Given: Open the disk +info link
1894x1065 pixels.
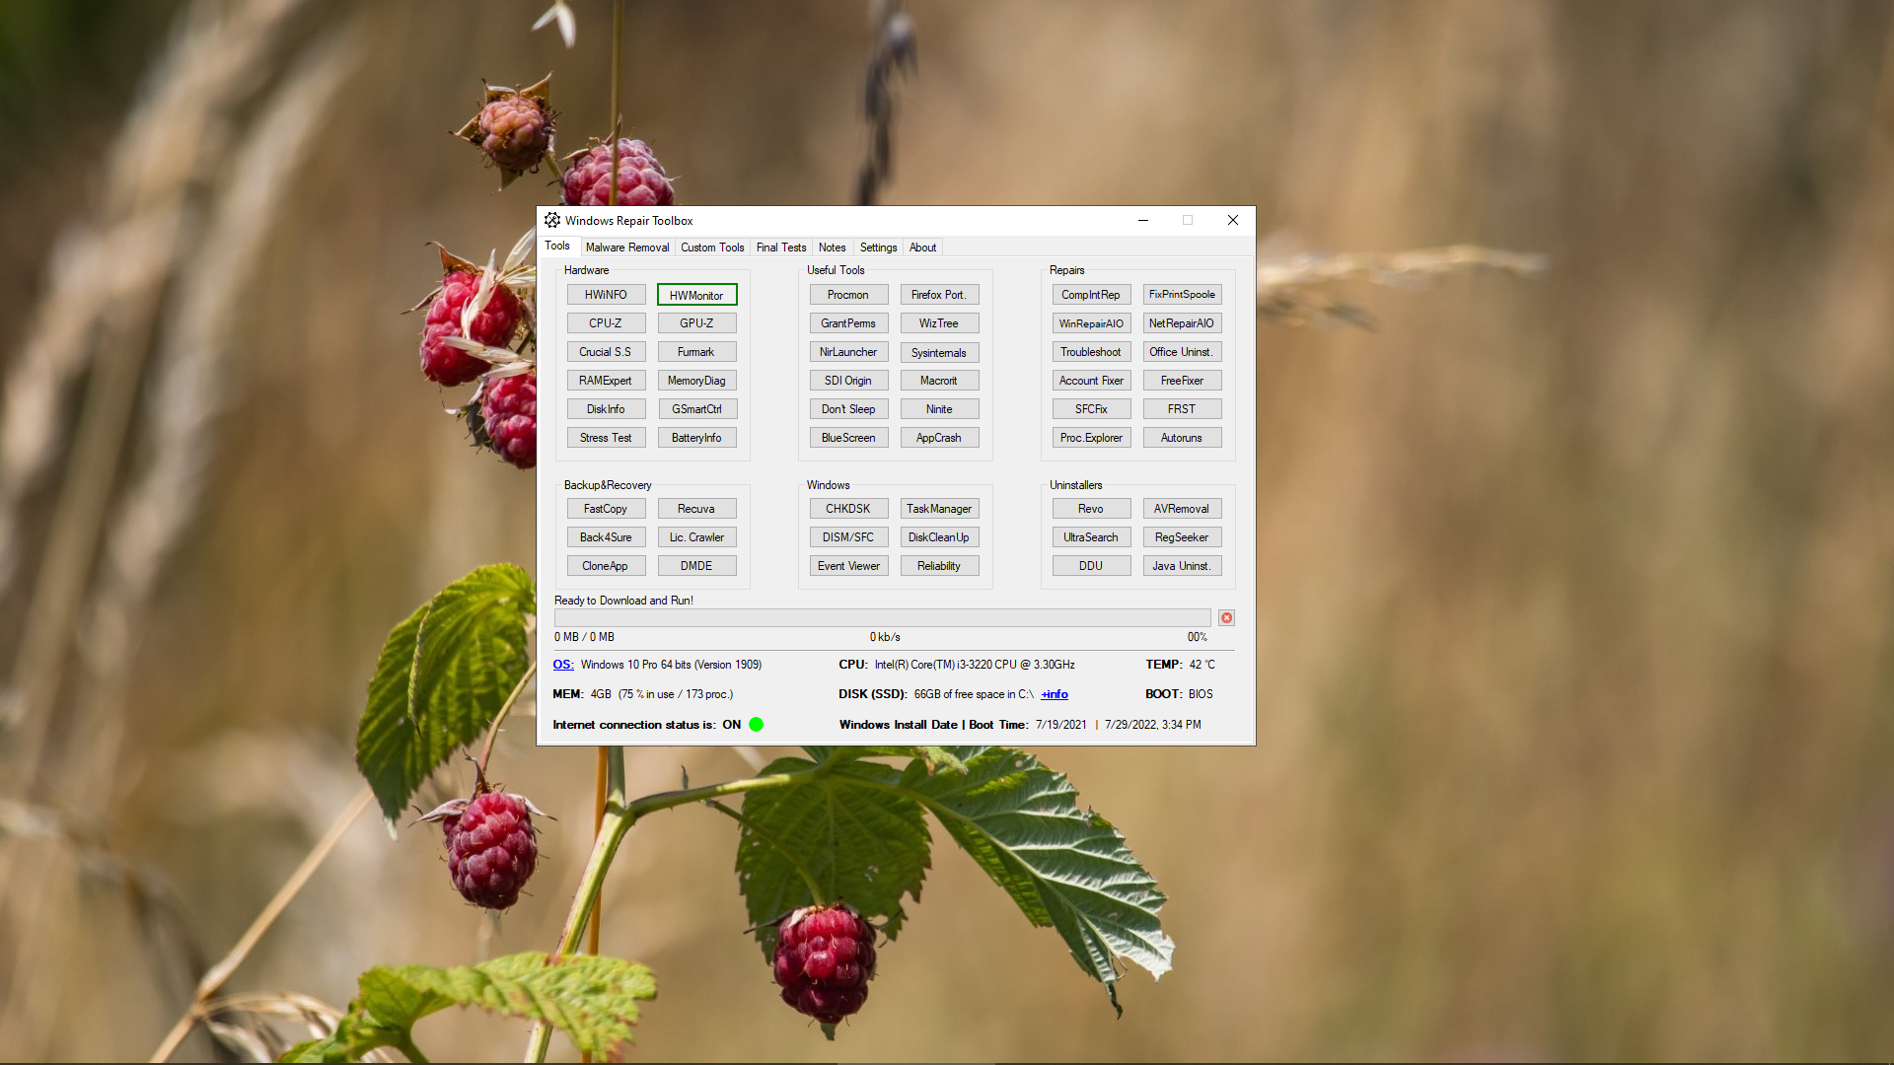Looking at the screenshot, I should (1055, 694).
